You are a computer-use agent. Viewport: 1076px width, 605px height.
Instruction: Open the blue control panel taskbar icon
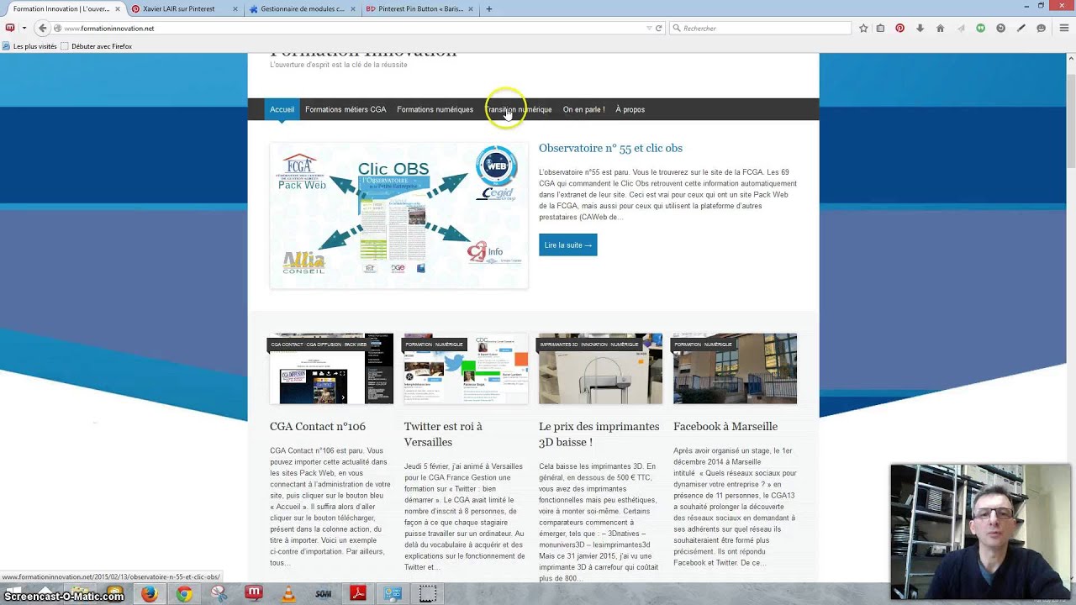(393, 594)
